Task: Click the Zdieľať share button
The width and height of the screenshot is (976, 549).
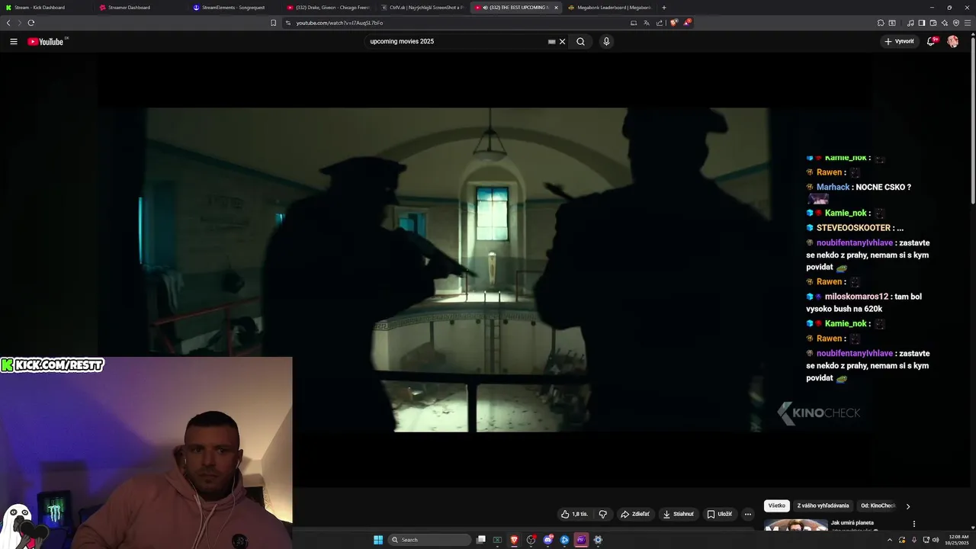Action: click(635, 514)
